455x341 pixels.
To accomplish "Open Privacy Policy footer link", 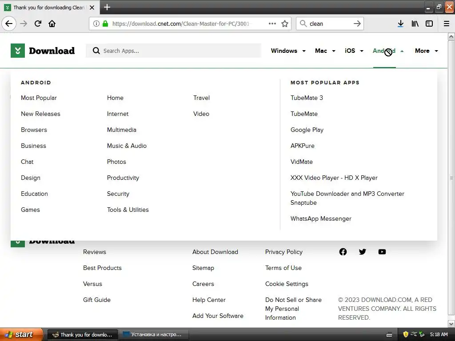I will click(x=283, y=252).
